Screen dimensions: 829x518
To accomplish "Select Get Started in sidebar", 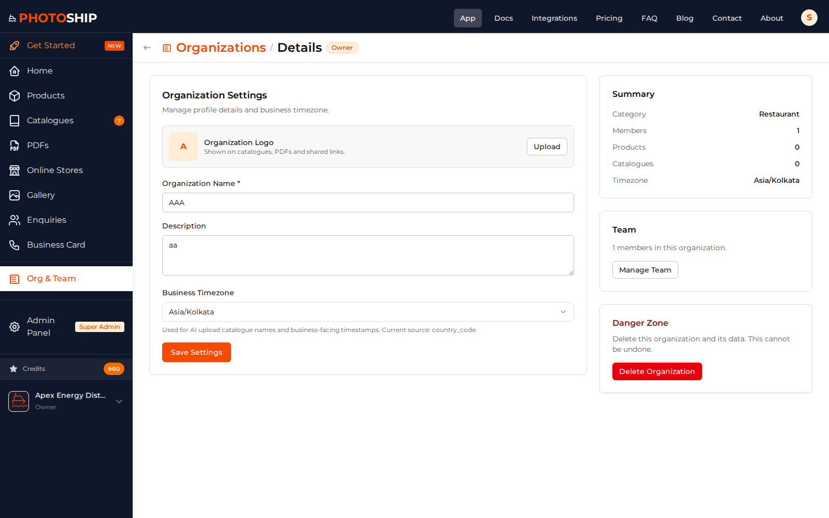I will click(66, 46).
